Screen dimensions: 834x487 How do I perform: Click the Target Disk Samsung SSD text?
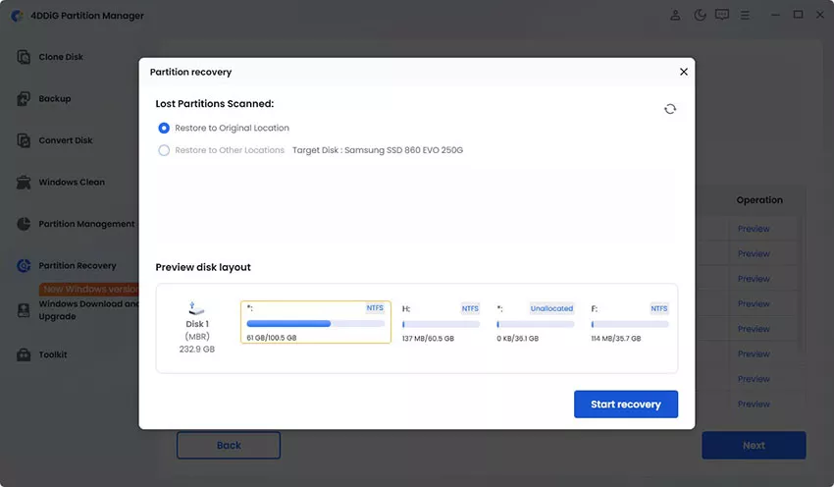(x=378, y=150)
